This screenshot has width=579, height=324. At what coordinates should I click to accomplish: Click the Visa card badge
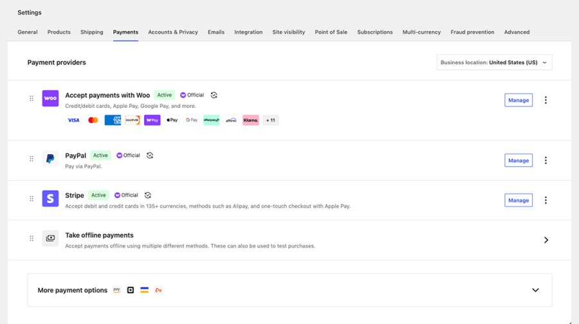[x=73, y=120]
